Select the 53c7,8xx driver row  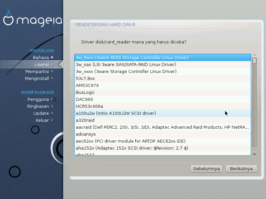pos(163,78)
